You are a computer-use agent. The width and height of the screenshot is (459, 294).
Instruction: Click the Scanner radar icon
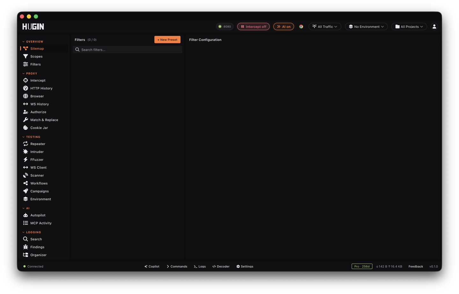coord(25,175)
